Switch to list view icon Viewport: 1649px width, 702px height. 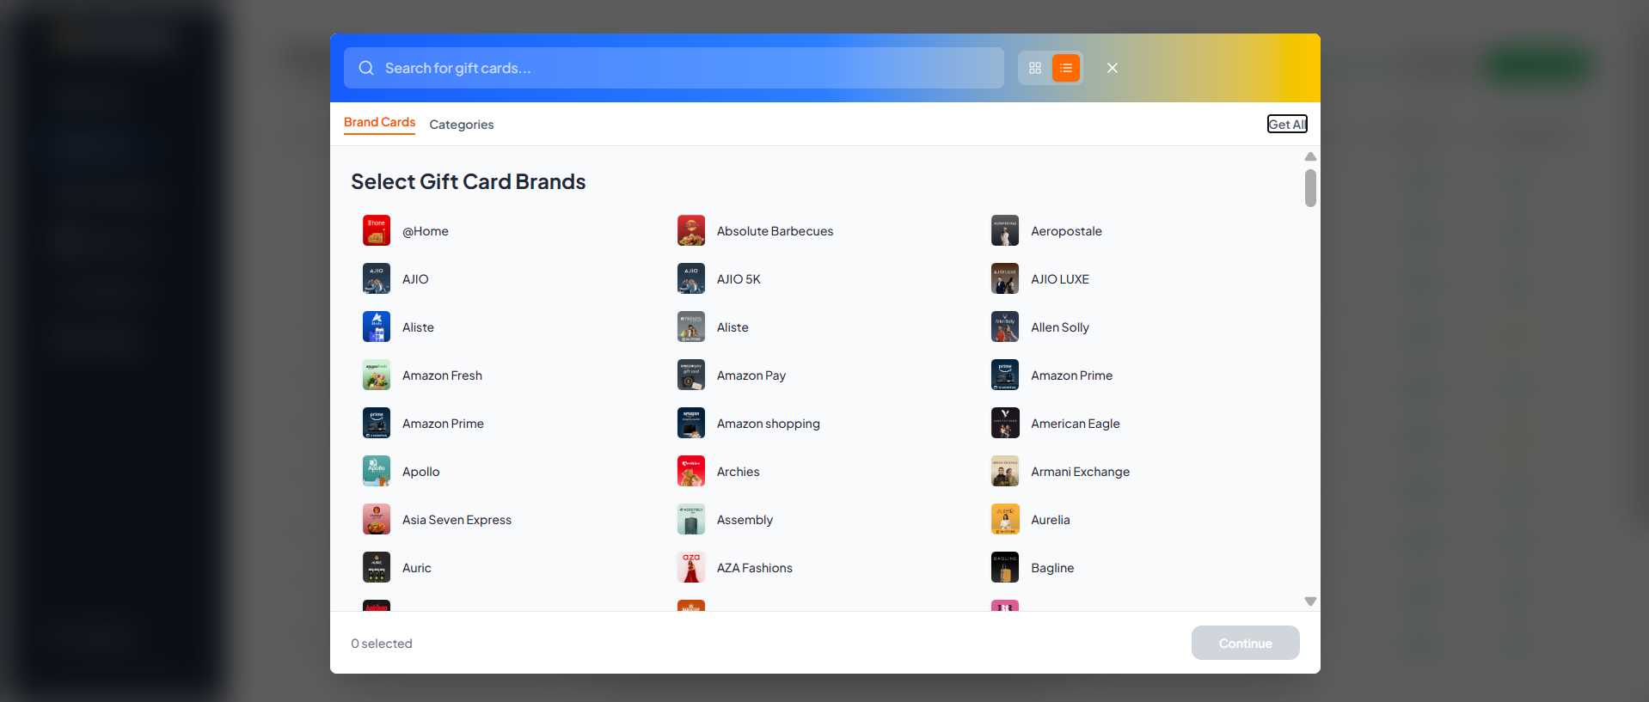coord(1066,68)
